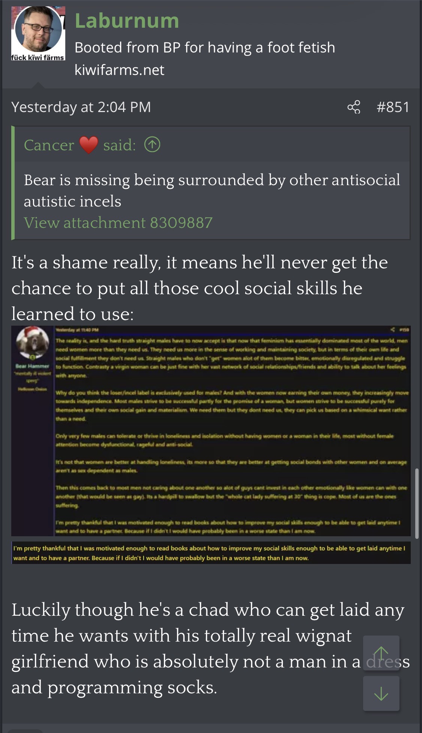The height and width of the screenshot is (733, 422).
Task: Click the quoted text 'Bear is missing'
Action: pyautogui.click(x=77, y=180)
